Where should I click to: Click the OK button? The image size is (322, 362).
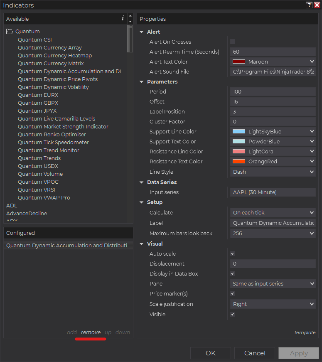point(211,353)
